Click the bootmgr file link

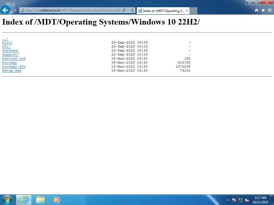pyautogui.click(x=10, y=62)
